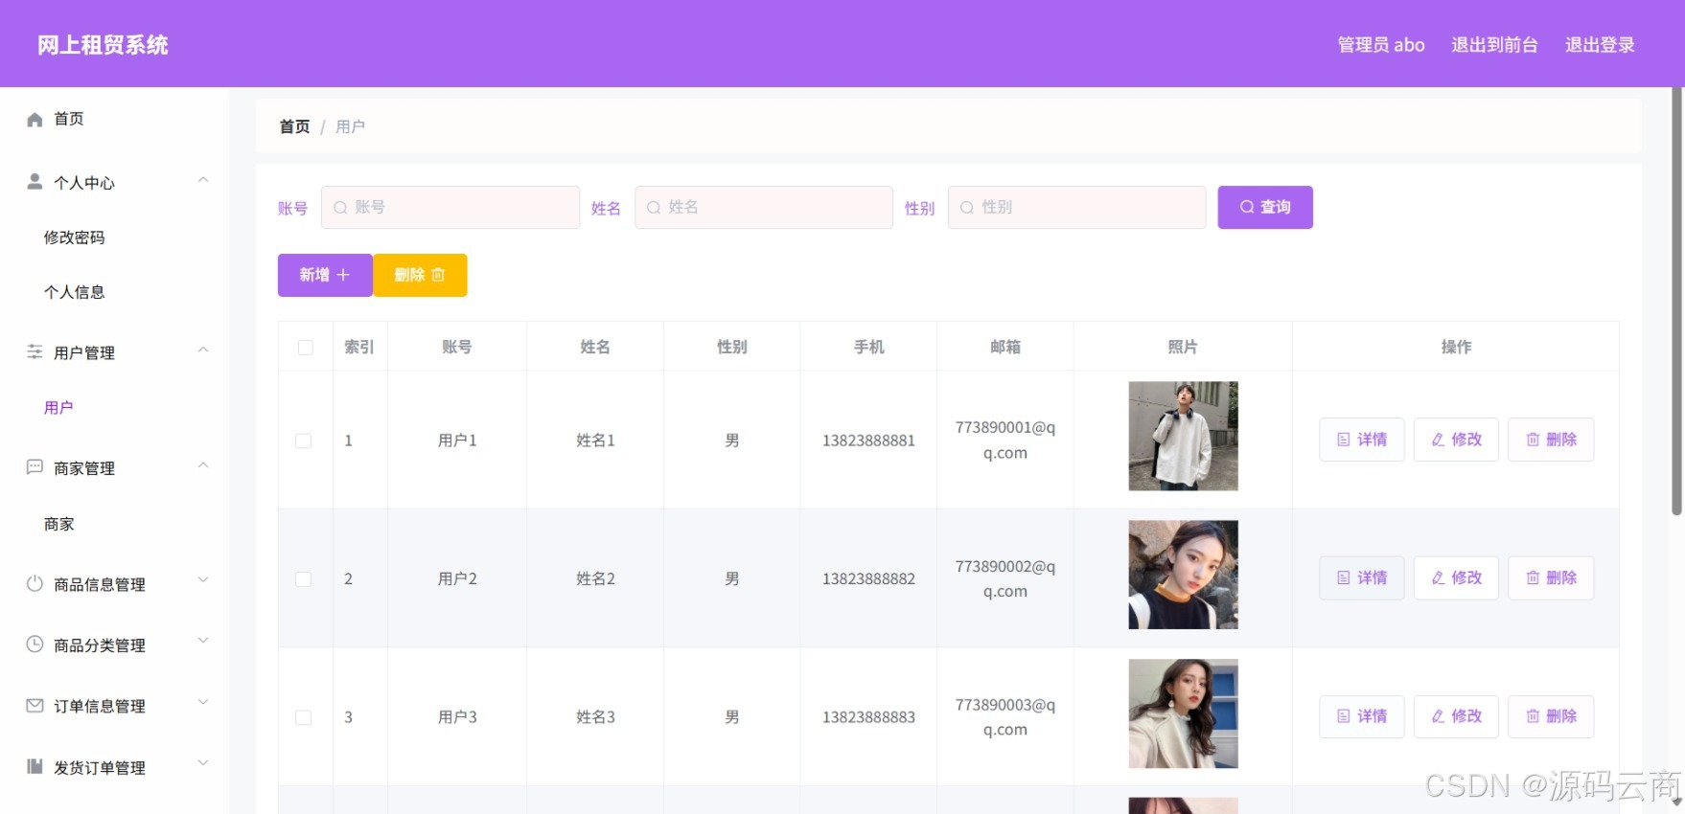This screenshot has width=1685, height=814.
Task: Click the chat icon beside 商家管理
Action: pos(35,467)
